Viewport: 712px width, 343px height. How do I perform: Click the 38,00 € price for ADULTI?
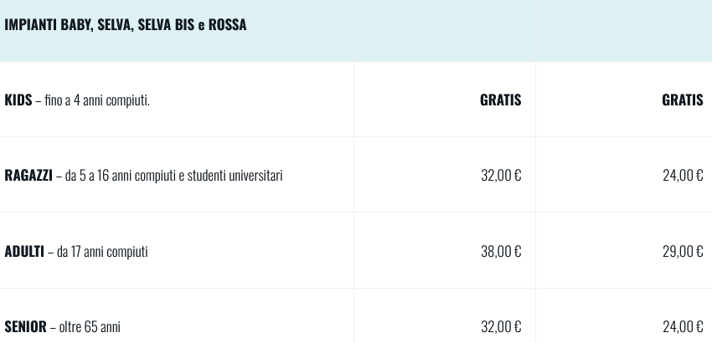[501, 251]
